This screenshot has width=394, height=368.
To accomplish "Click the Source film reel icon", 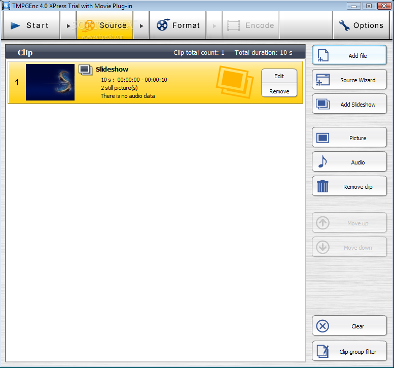I will (89, 25).
